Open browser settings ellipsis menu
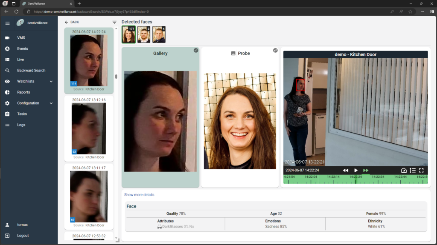Viewport: 437px width, 245px height. [422, 11]
